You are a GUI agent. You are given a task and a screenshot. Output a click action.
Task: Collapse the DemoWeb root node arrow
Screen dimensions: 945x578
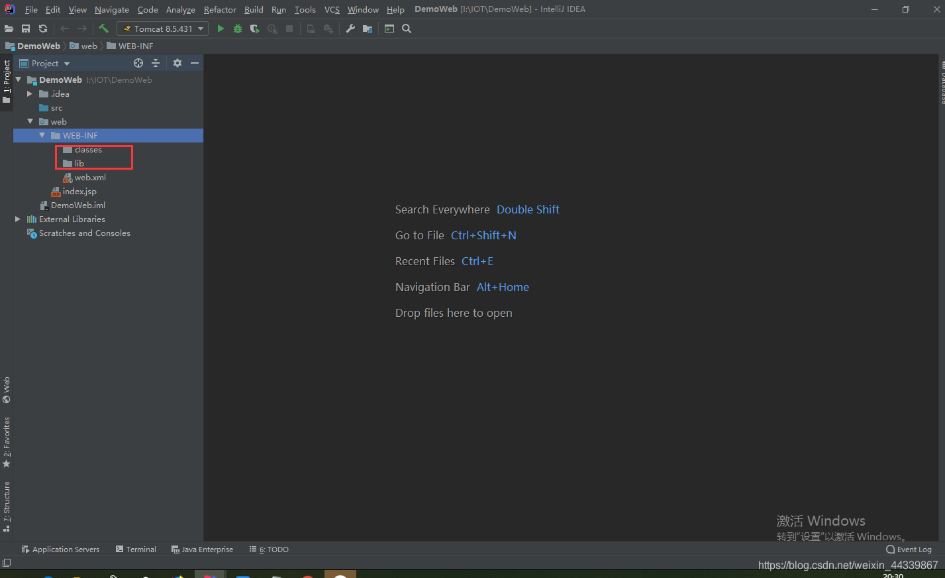click(19, 80)
